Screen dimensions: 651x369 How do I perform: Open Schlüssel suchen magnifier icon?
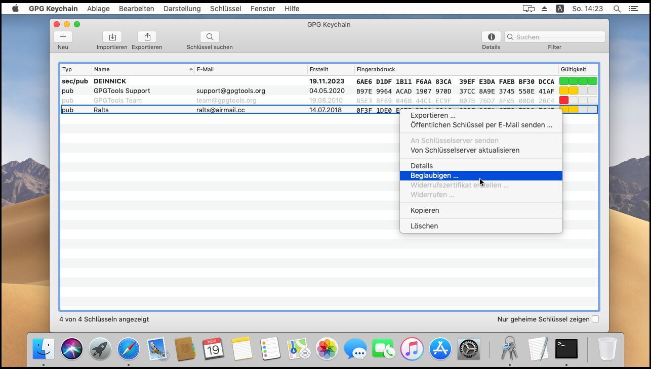[210, 37]
